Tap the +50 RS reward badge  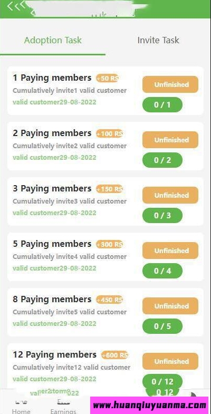click(x=107, y=78)
